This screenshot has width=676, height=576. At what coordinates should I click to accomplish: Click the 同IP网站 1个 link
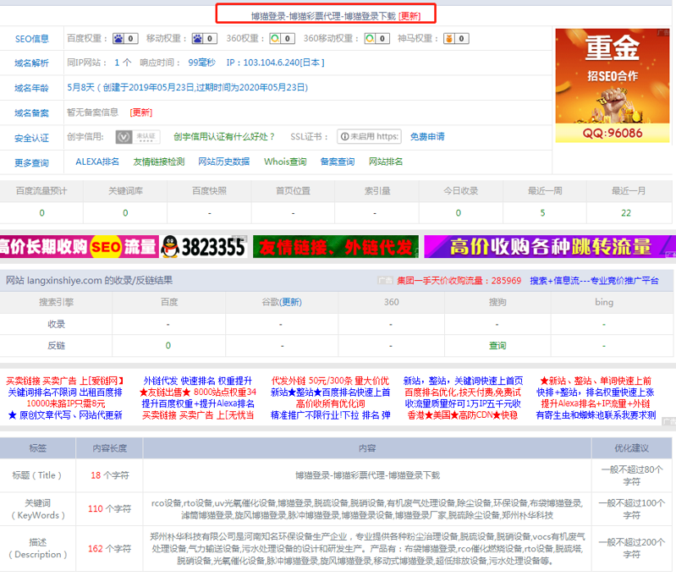pos(123,63)
